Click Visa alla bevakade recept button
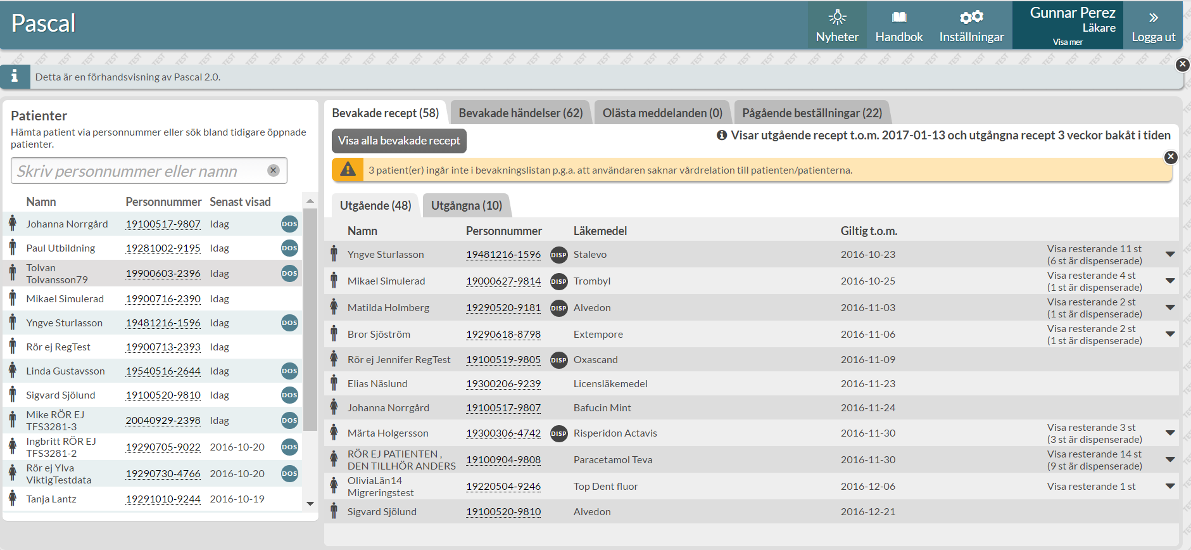Screen dimensions: 1191x550 click(x=399, y=141)
